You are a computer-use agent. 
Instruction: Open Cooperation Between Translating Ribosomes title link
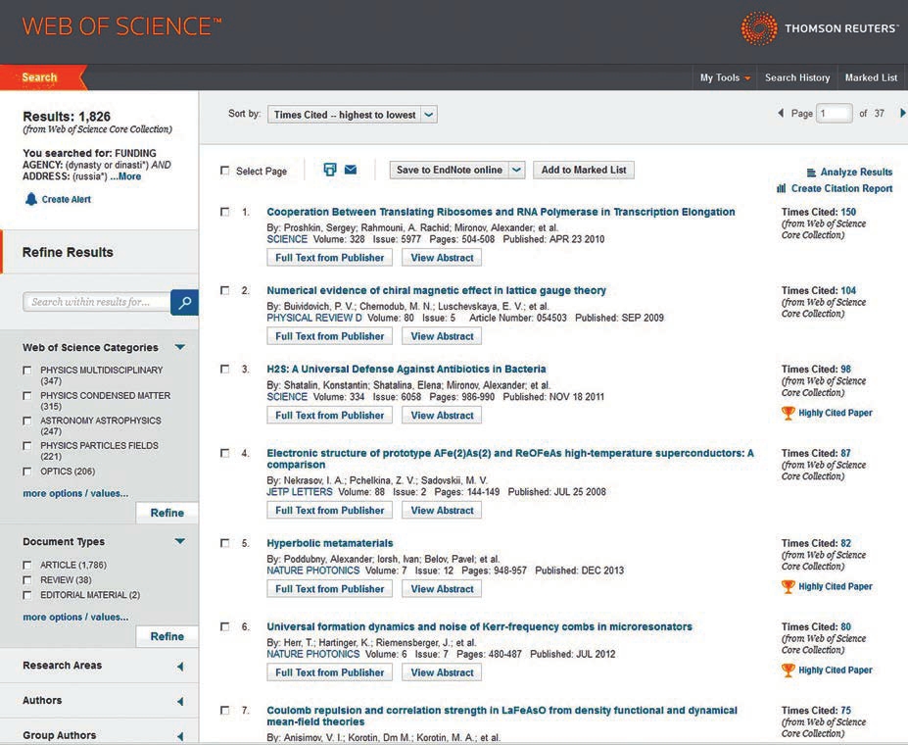(x=501, y=212)
